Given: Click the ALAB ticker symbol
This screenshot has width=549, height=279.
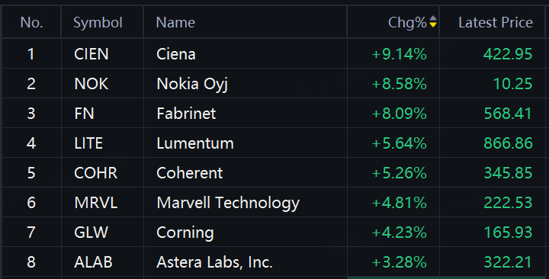Looking at the screenshot, I should [x=93, y=262].
